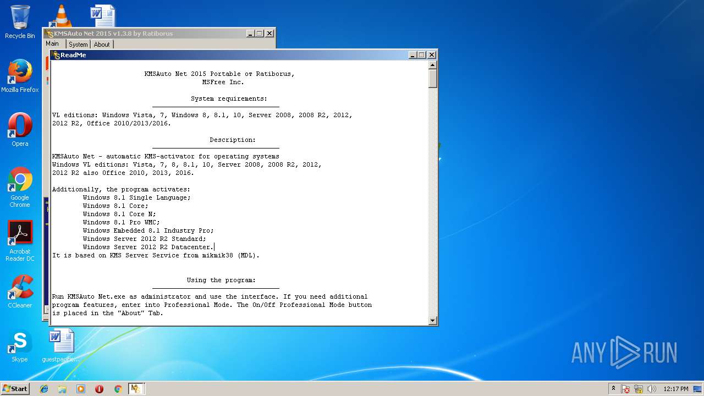Click the 'System requirements:' heading text

(x=229, y=98)
